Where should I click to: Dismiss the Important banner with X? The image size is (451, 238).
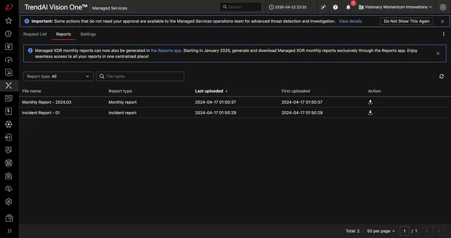tap(443, 21)
